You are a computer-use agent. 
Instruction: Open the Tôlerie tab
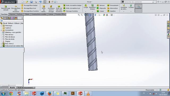pos(27,14)
